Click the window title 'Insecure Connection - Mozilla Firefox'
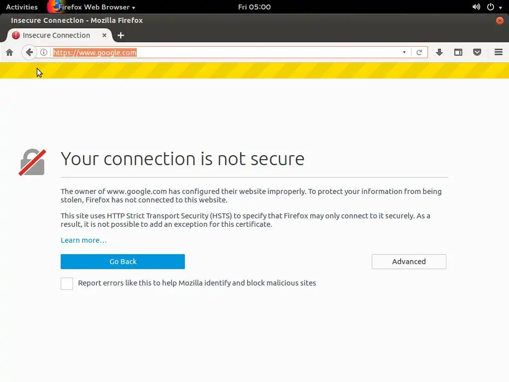Screen dimensions: 509x382 pyautogui.click(x=77, y=20)
